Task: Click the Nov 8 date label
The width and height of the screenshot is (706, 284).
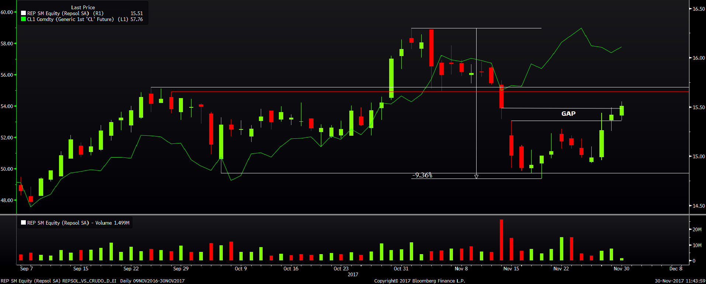Action: pos(461,269)
